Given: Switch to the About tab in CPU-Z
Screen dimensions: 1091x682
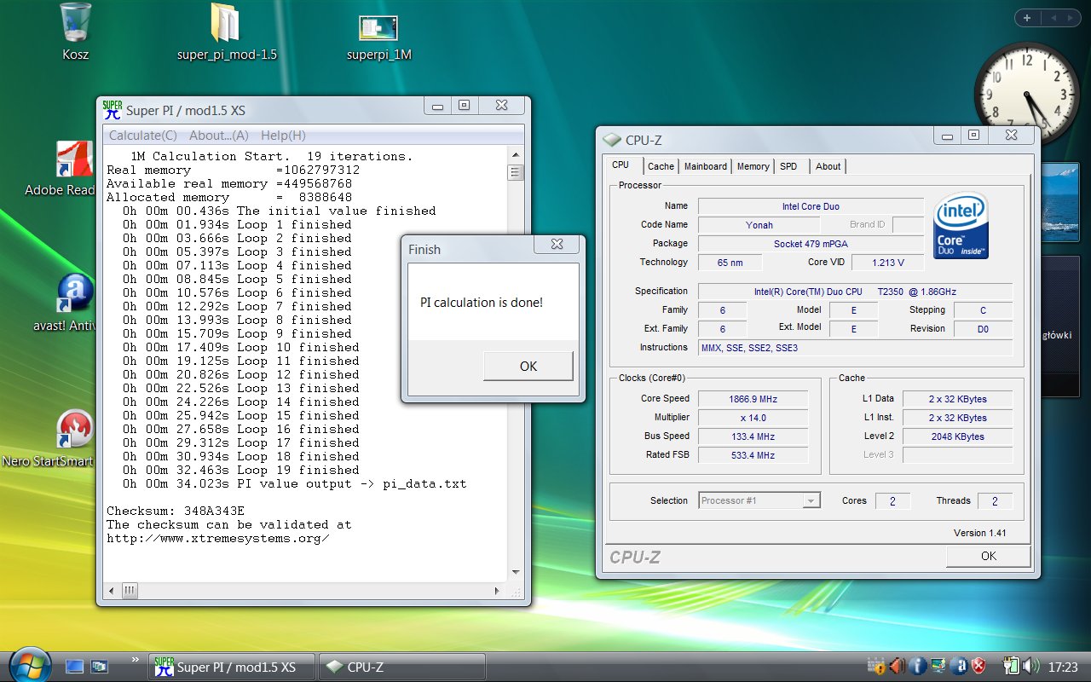Looking at the screenshot, I should point(828,166).
